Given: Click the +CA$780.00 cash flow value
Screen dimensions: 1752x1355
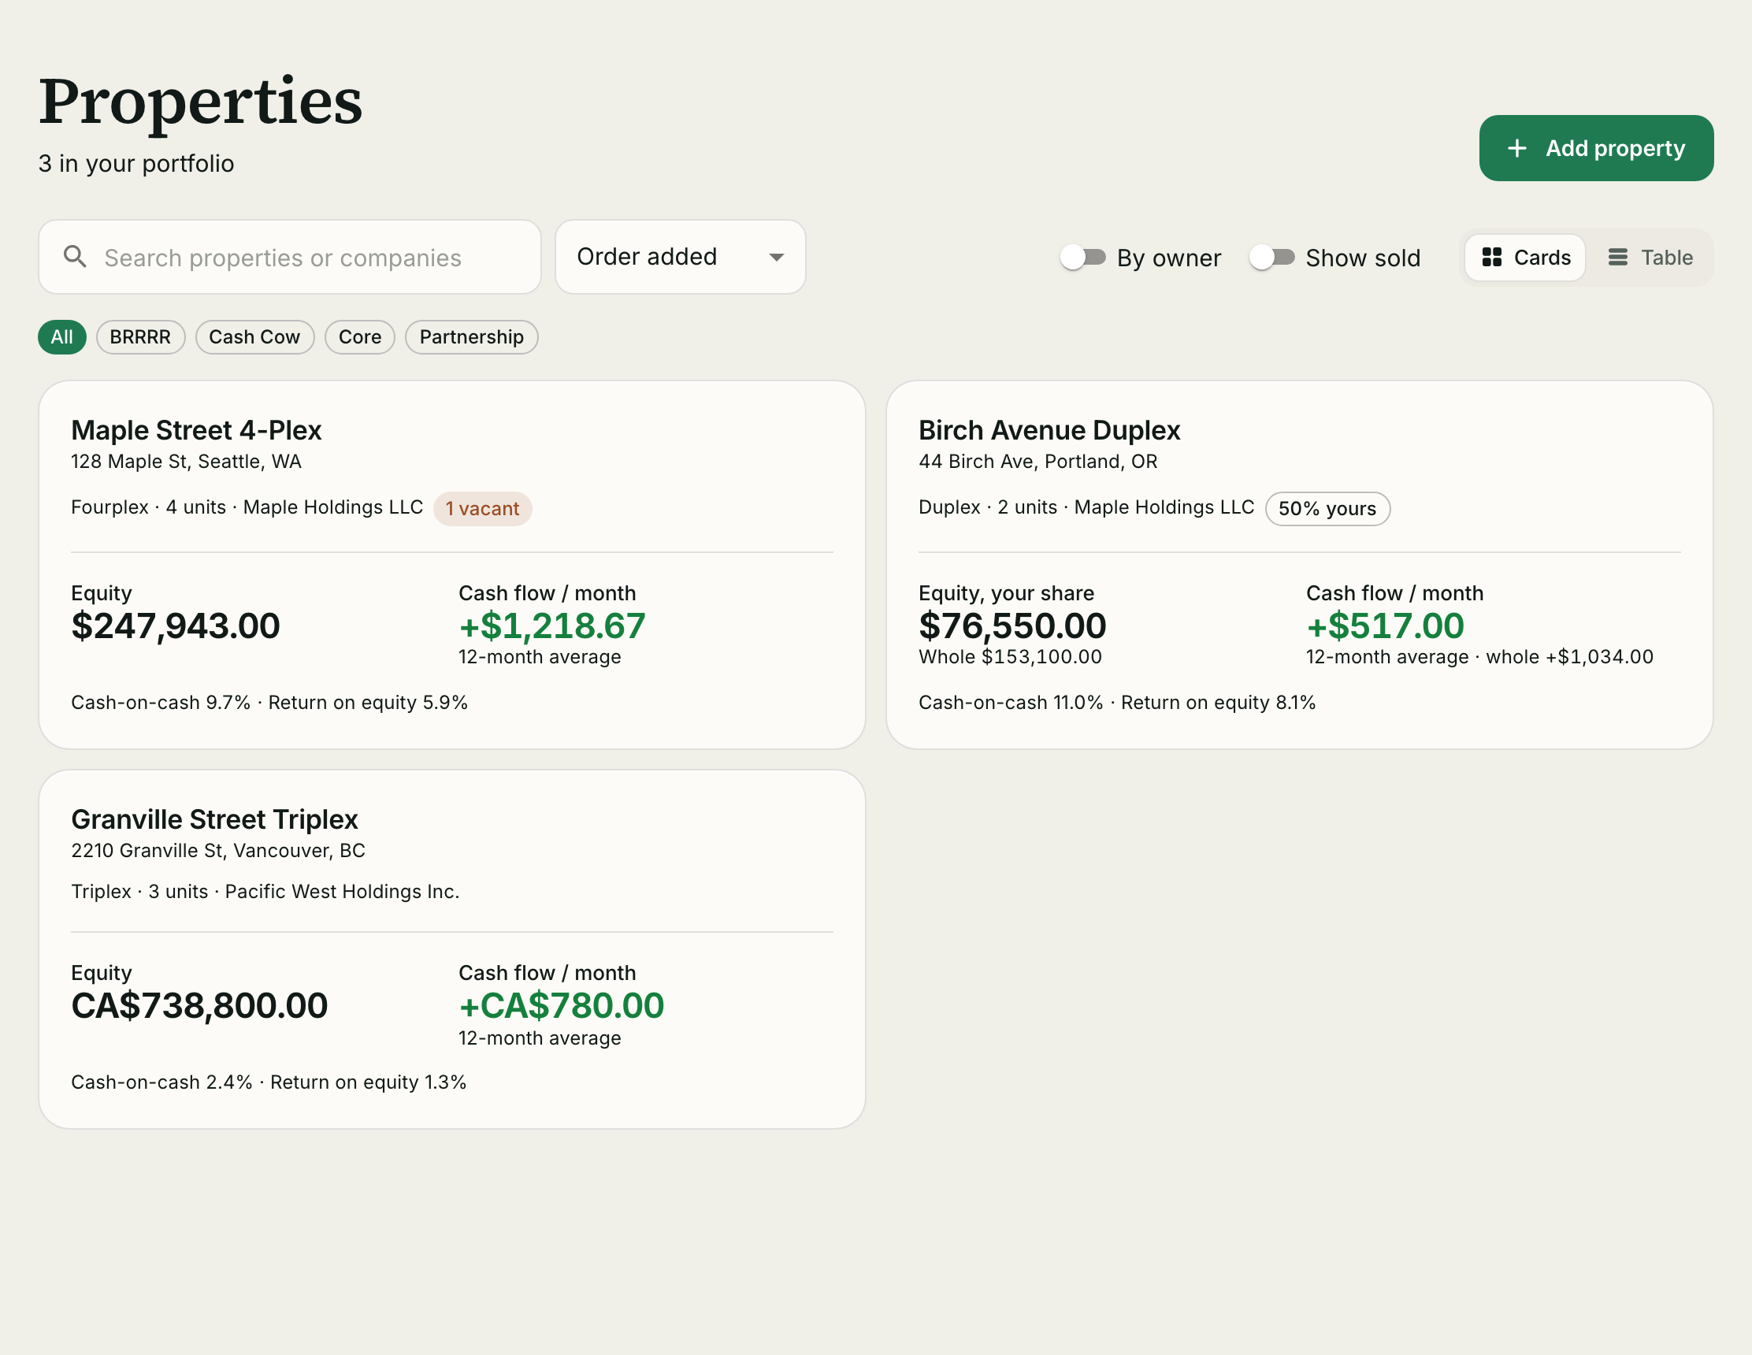Looking at the screenshot, I should click(562, 1005).
